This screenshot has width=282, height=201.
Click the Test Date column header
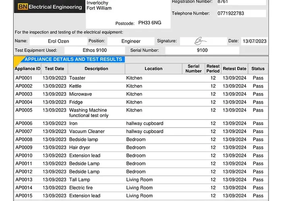pos(54,69)
